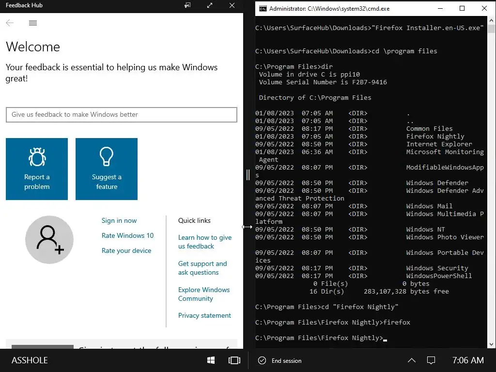Click the current cmd prompt cursor line
Viewport: 496px width, 372px height.
point(321,338)
